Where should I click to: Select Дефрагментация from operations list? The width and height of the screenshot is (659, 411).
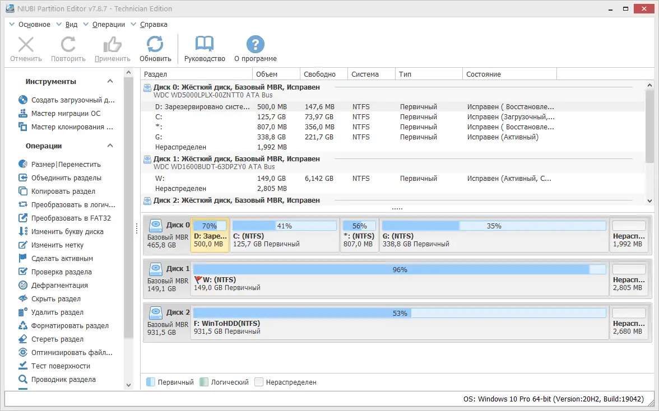59,286
